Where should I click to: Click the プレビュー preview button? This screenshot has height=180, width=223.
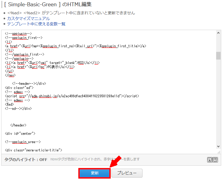[x=127, y=173]
